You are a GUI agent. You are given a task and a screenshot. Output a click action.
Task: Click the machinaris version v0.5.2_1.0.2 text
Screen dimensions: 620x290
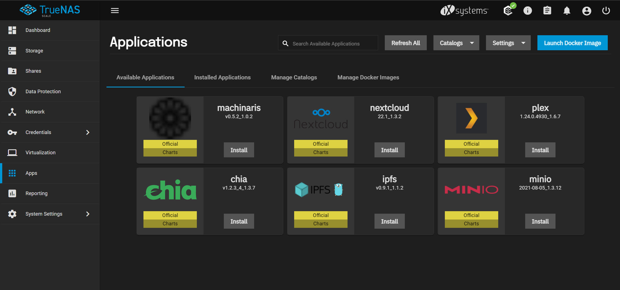pyautogui.click(x=239, y=117)
